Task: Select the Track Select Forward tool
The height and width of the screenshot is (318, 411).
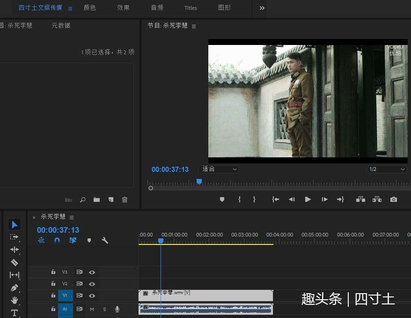Action: pyautogui.click(x=14, y=237)
